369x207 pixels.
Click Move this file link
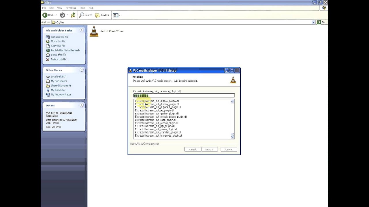point(58,41)
